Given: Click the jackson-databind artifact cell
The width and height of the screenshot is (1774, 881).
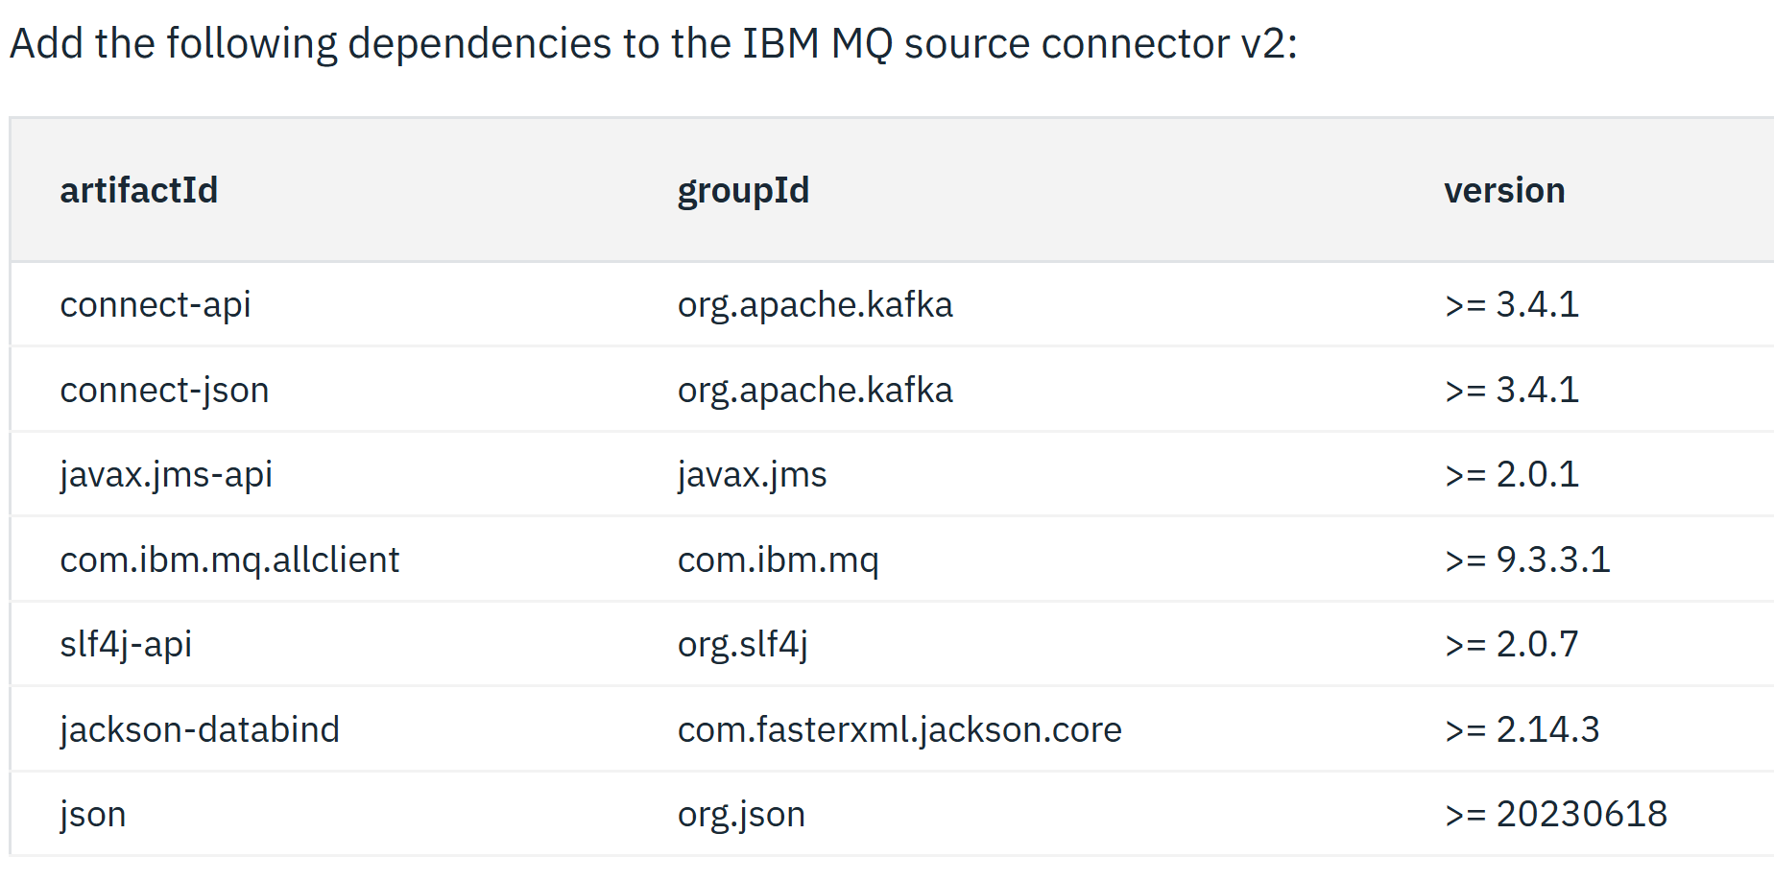Looking at the screenshot, I should (x=200, y=730).
